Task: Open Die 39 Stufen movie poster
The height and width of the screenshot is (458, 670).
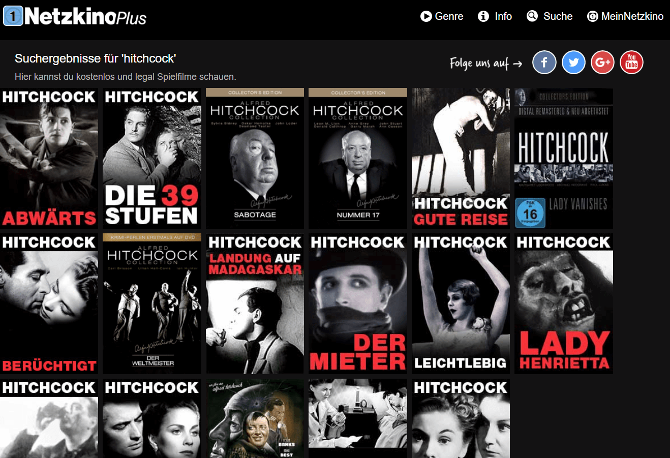Action: pos(152,158)
